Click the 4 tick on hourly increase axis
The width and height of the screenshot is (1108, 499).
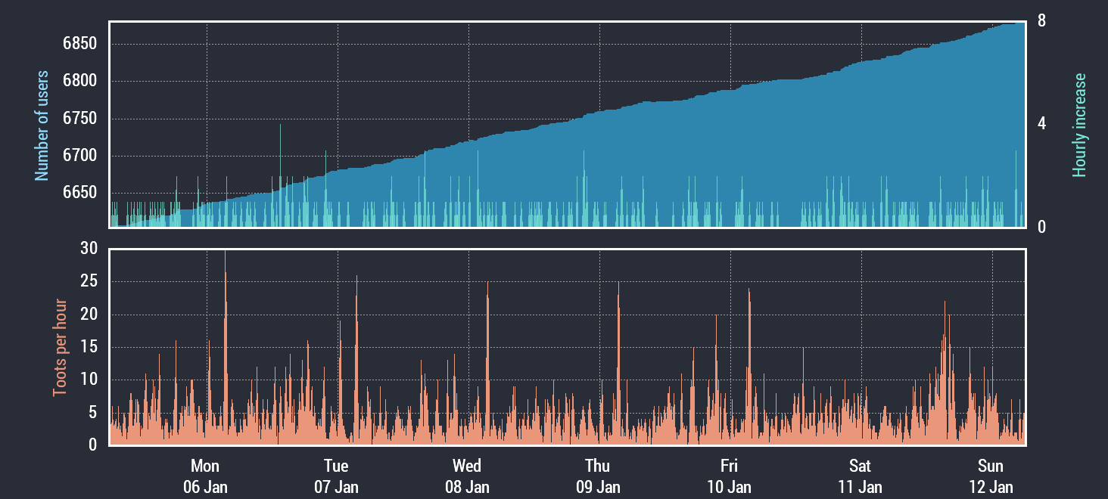tap(1042, 123)
